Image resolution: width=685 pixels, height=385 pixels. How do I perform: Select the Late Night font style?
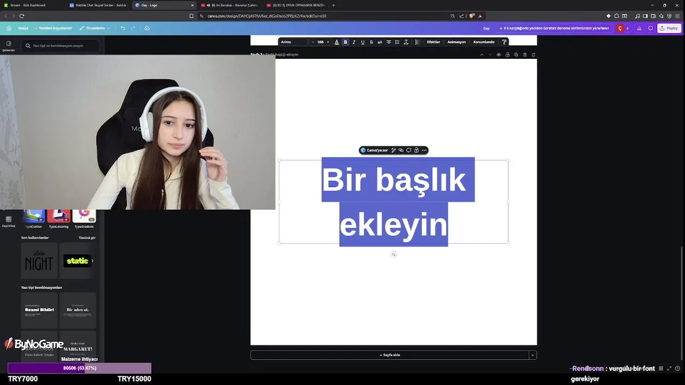click(x=39, y=260)
